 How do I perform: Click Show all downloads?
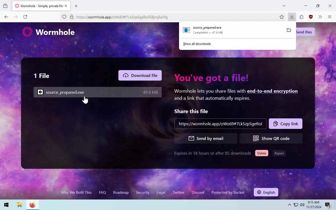tap(197, 44)
